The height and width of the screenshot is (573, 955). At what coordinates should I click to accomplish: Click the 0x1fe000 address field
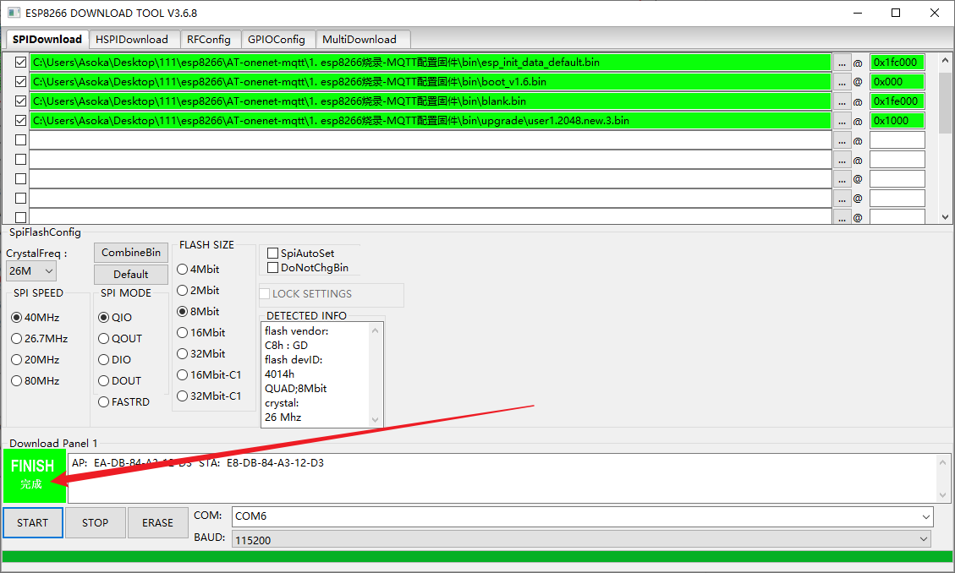tap(897, 101)
